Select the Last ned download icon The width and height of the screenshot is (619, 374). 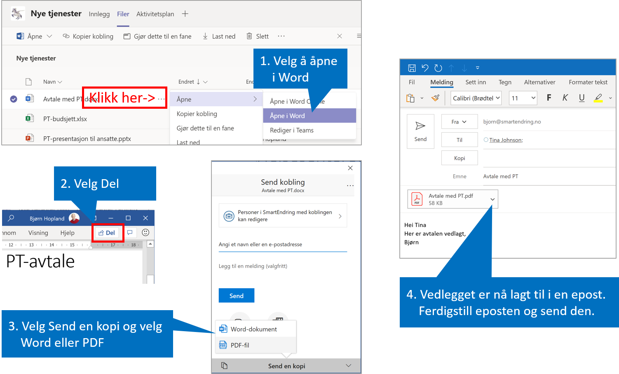pyautogui.click(x=205, y=36)
